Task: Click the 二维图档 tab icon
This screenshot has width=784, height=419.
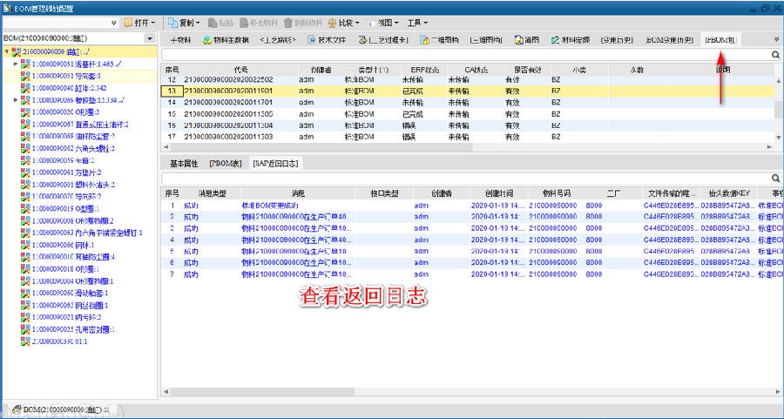Action: pyautogui.click(x=424, y=40)
